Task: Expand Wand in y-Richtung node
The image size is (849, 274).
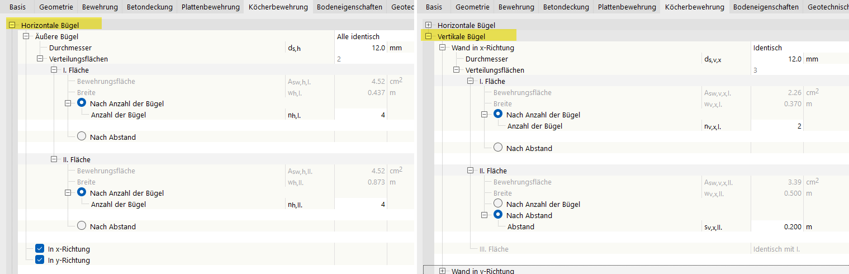Action: [443, 271]
